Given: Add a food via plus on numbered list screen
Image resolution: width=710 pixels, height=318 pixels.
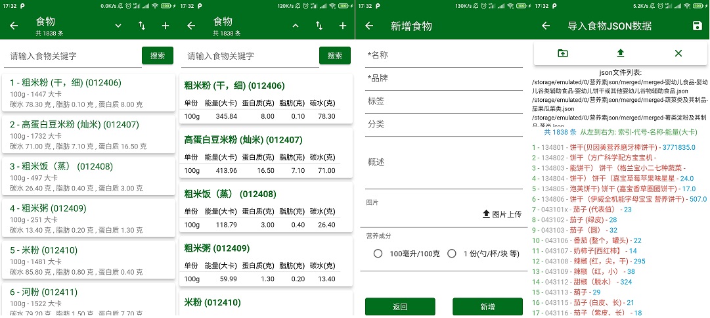Looking at the screenshot, I should [x=166, y=26].
